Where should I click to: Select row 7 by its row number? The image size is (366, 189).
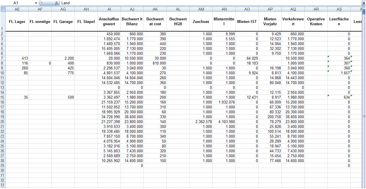(x=3, y=58)
